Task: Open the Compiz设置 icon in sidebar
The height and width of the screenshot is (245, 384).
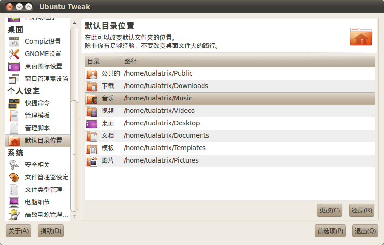Action: [14, 41]
